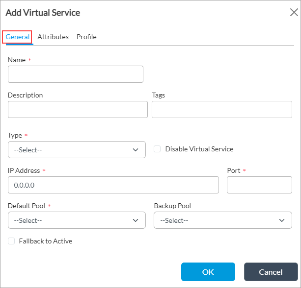Click the IP Address field showing 0.0.0.0

tap(113, 185)
